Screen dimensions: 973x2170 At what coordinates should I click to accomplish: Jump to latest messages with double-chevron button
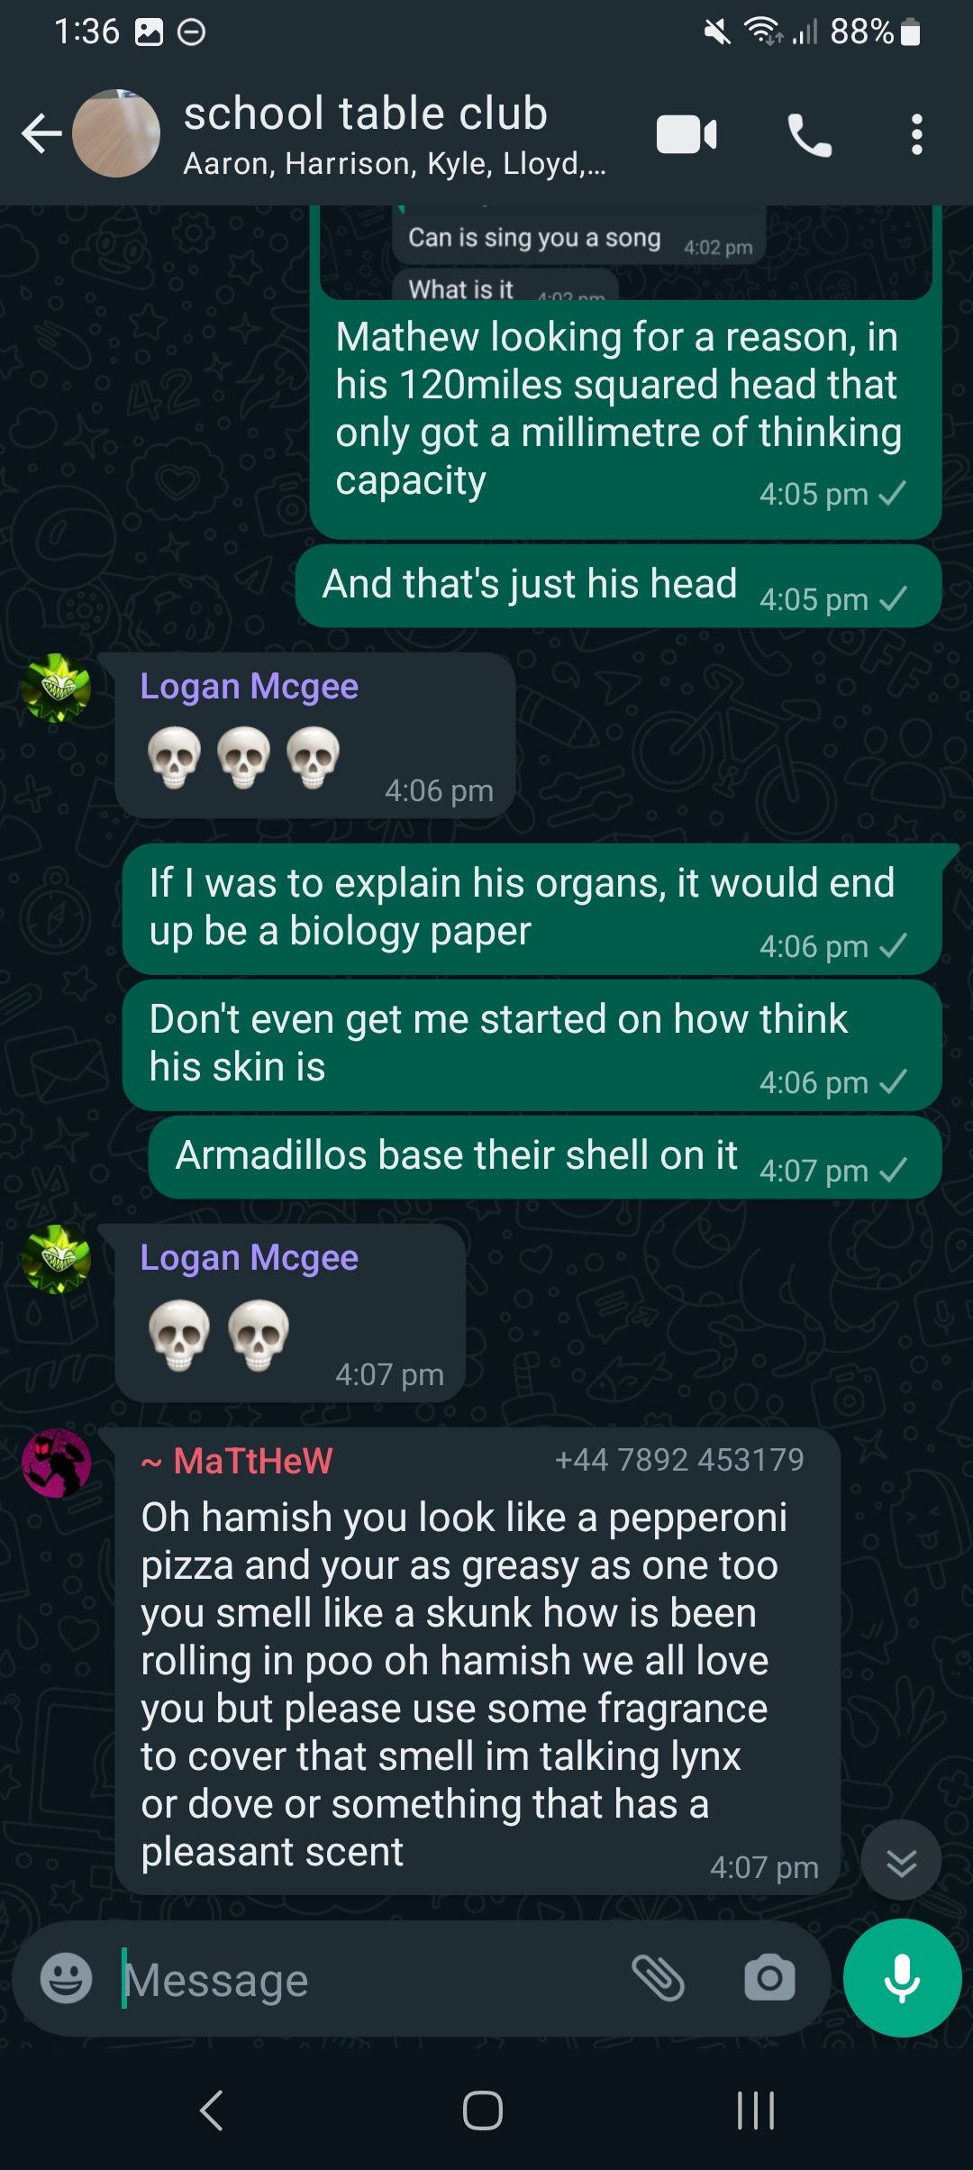(x=901, y=1859)
